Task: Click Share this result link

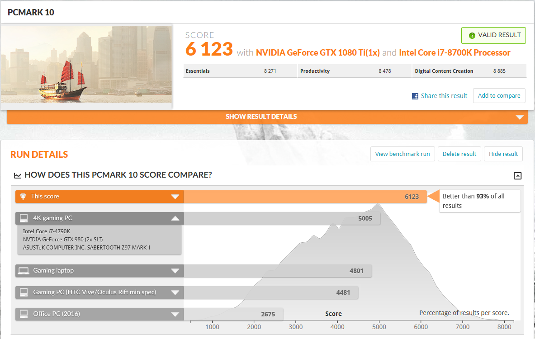Action: tap(444, 96)
